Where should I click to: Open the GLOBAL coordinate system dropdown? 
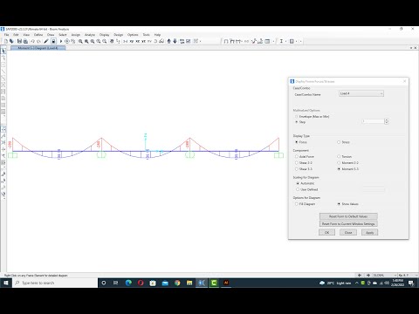click(385, 275)
